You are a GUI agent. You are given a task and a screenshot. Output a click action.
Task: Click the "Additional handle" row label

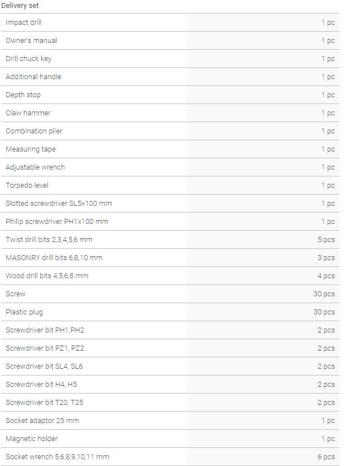[33, 77]
